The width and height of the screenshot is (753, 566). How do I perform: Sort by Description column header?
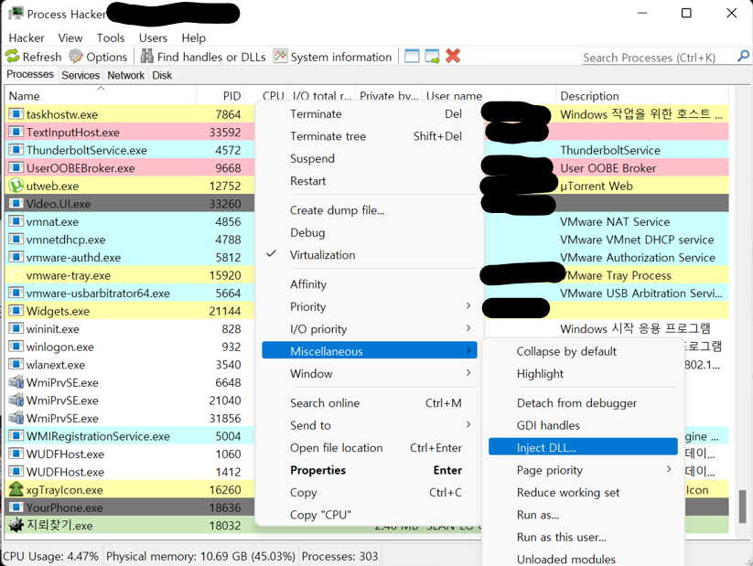pos(642,96)
